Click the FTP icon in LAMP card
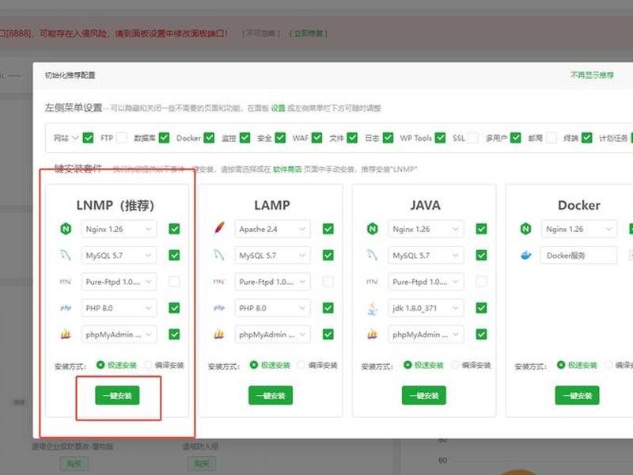This screenshot has height=475, width=633. pos(219,282)
